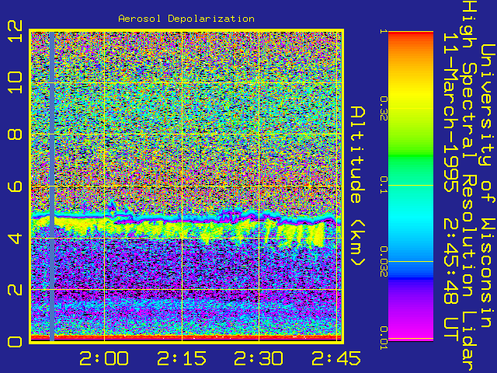The image size is (497, 373).
Task: Click the '0.01' color scale label
Action: (384, 338)
